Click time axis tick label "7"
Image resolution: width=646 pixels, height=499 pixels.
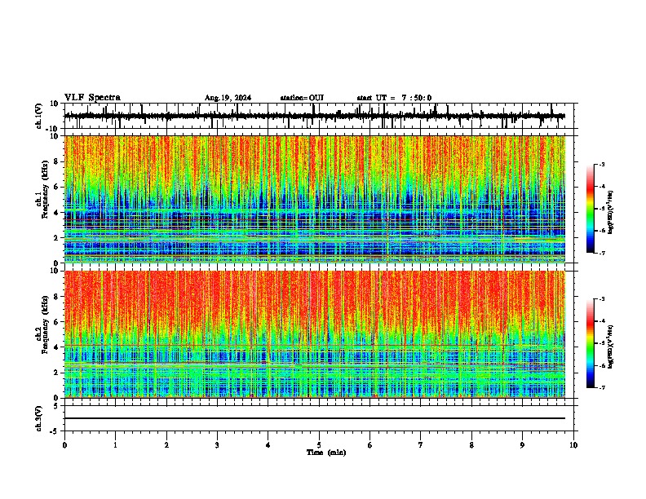click(421, 445)
